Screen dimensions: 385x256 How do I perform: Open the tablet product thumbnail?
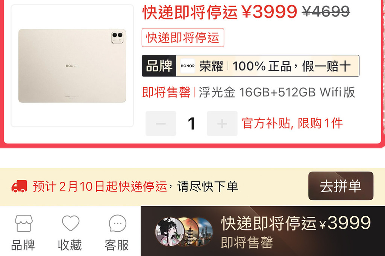[72, 66]
